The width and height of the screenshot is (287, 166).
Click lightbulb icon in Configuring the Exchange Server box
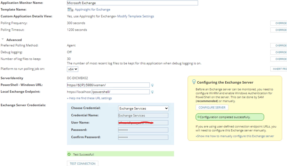tap(194, 82)
